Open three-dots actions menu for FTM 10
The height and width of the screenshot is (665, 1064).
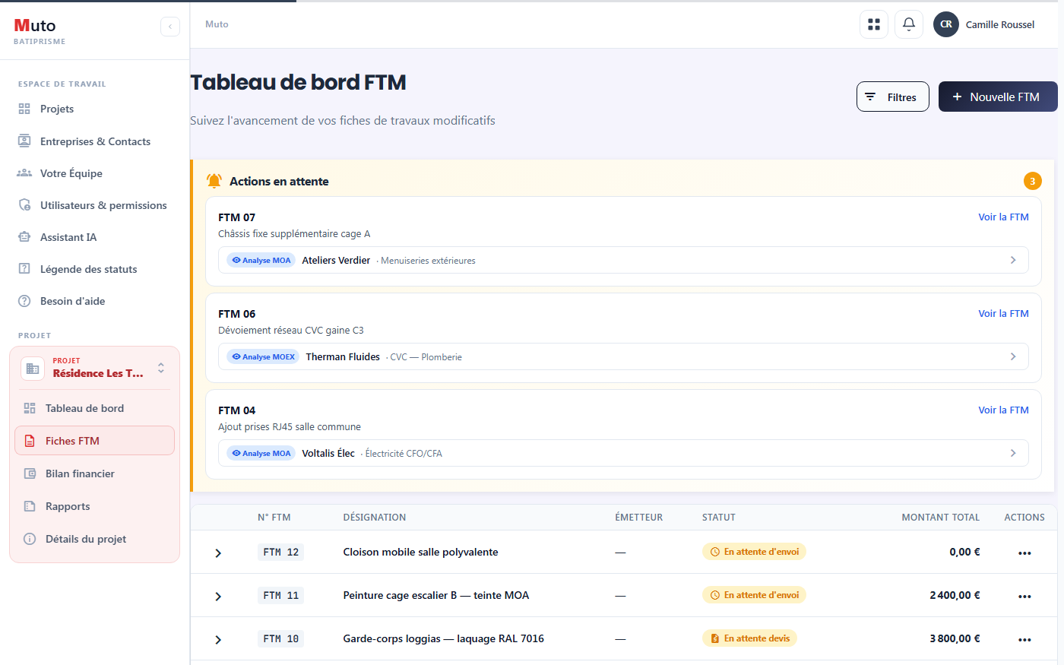[x=1024, y=639]
